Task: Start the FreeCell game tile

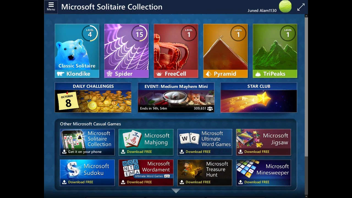Action: [176, 51]
